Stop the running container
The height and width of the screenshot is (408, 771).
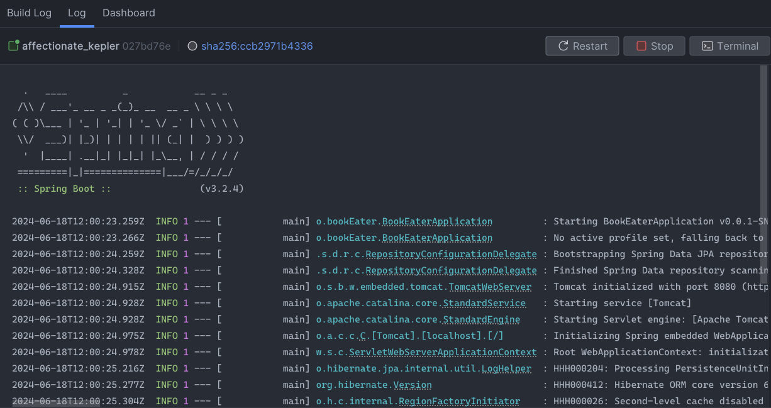[654, 46]
